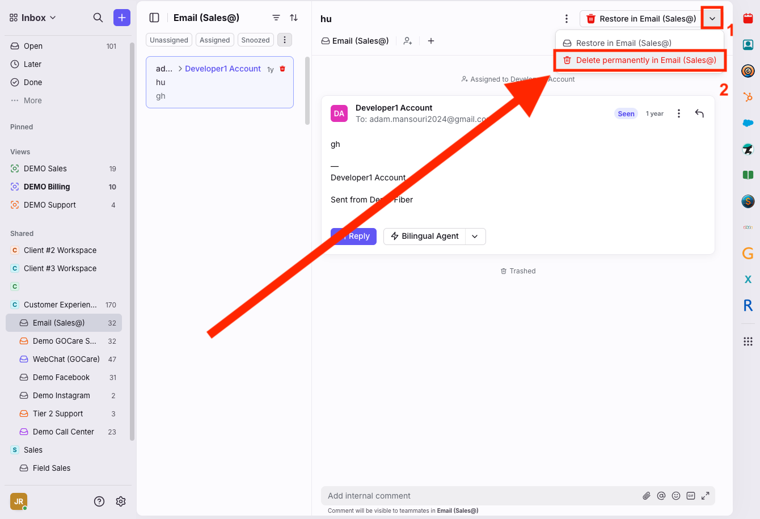This screenshot has height=519, width=760.
Task: Select Restore in Email (Sales@) menu item
Action: [623, 43]
